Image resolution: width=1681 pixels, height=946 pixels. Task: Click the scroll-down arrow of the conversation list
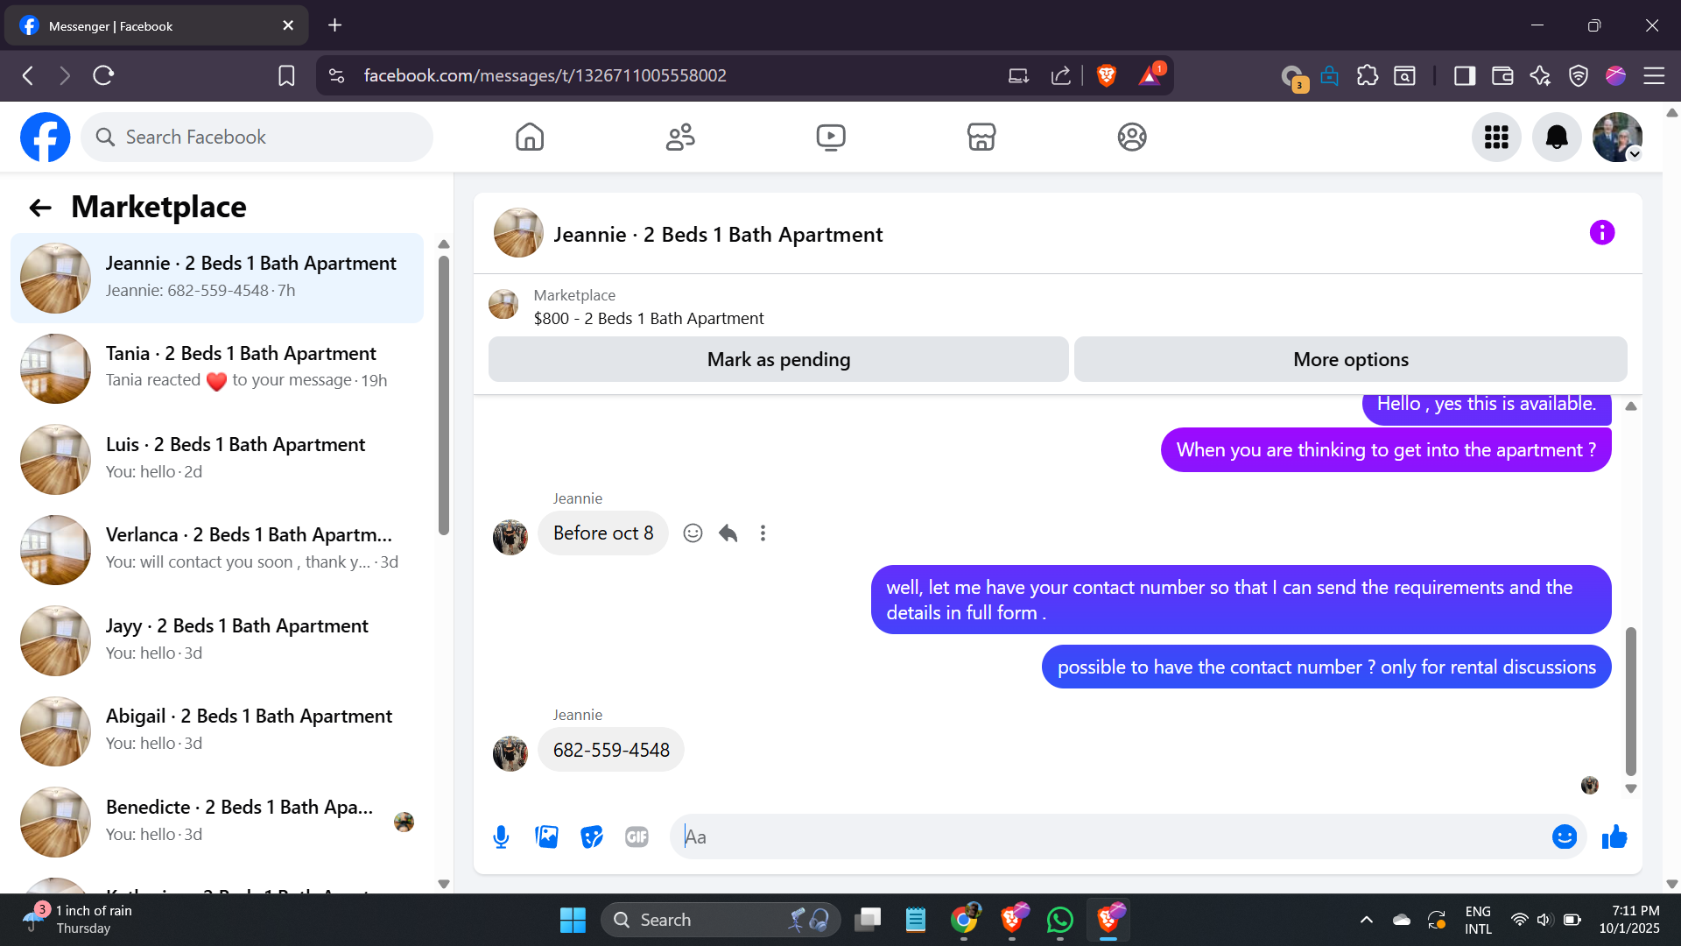pos(444,884)
